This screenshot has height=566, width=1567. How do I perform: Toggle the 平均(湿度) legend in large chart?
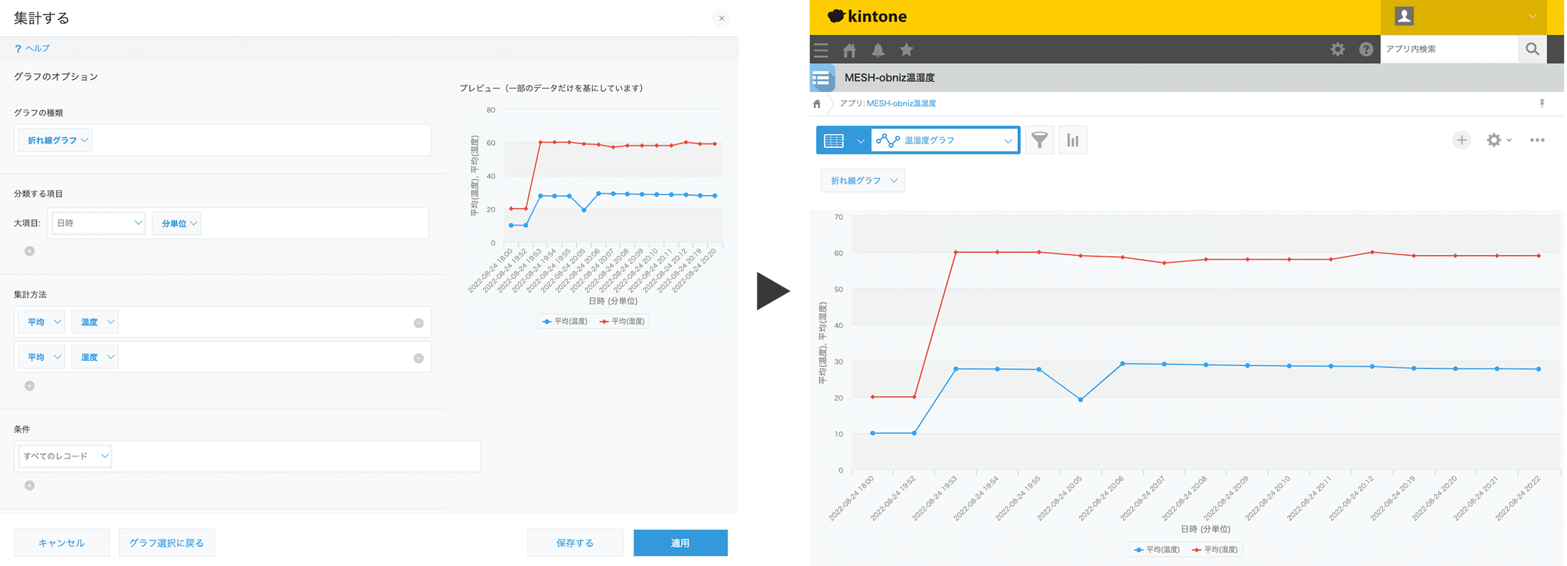tap(1215, 550)
